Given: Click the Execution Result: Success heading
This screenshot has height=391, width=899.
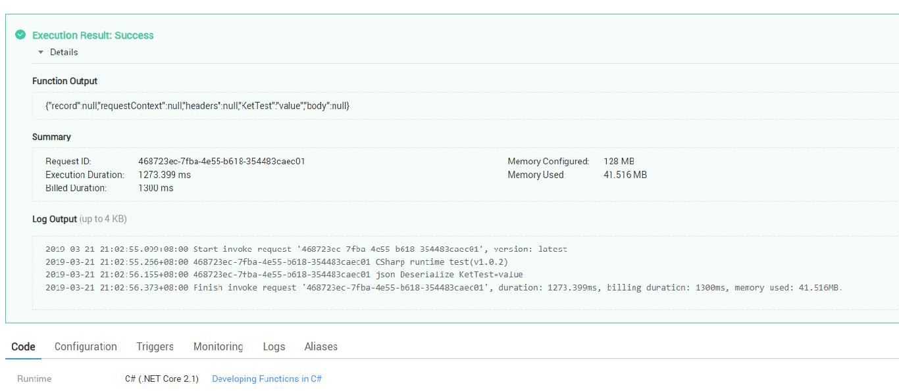Looking at the screenshot, I should pos(93,35).
